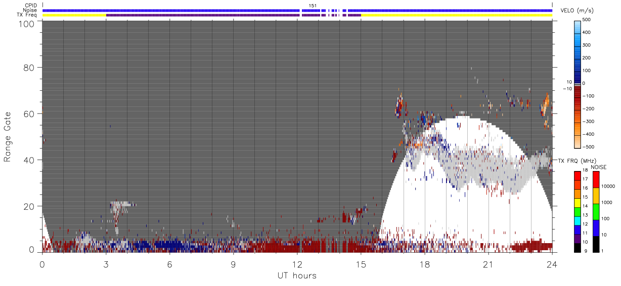
Task: Click the 12 tick on UT hours axis
Action: click(x=297, y=264)
